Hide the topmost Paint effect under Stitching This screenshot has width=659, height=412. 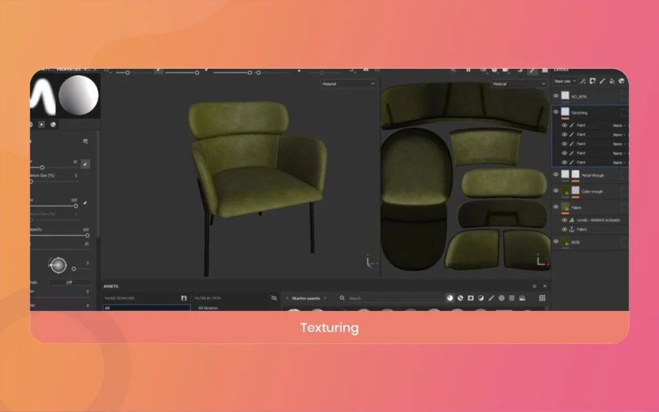point(564,126)
